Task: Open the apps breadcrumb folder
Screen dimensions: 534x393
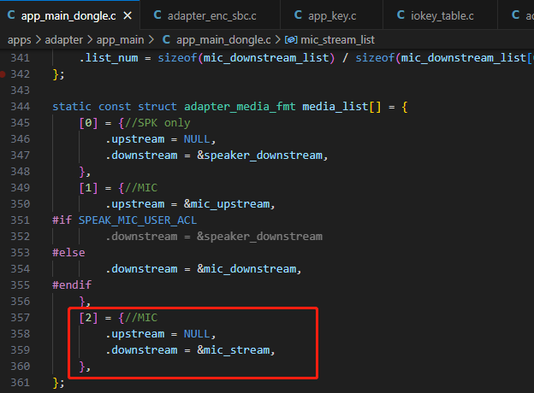Action: 20,40
